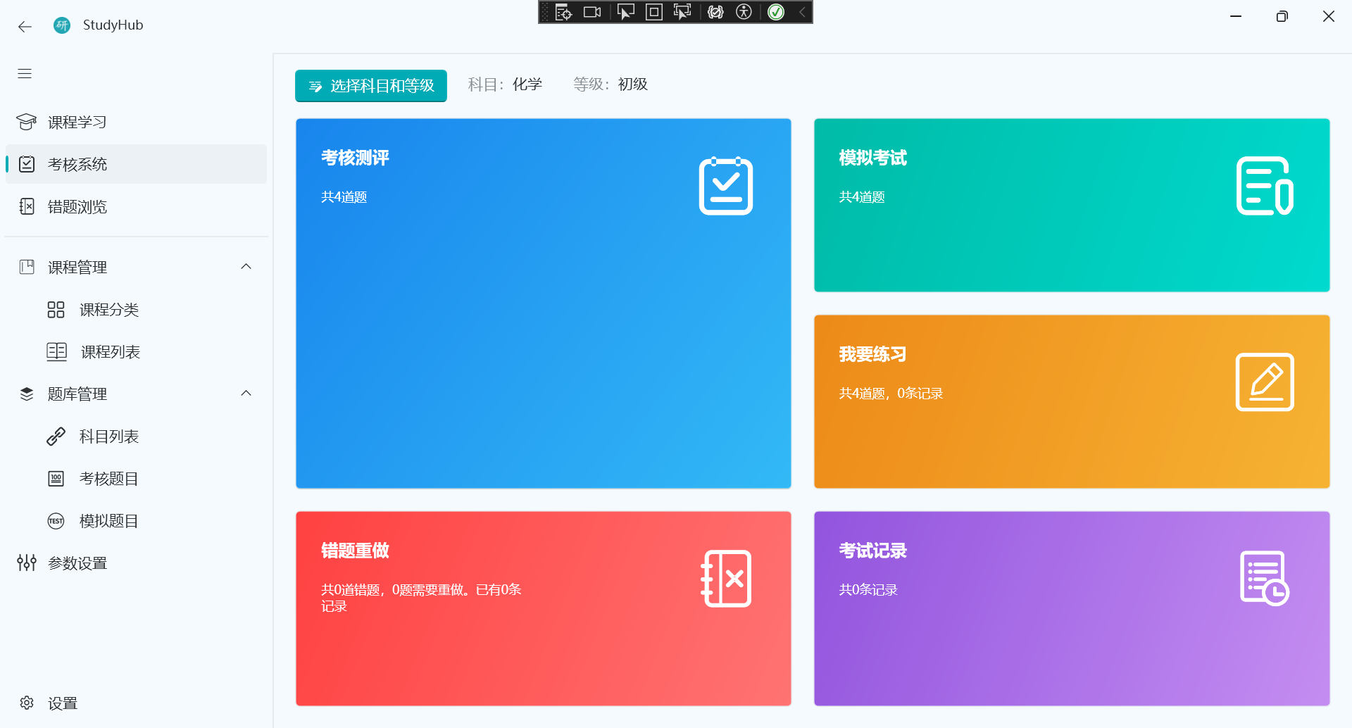
Task: Click the 考核题目 score icon
Action: 56,479
